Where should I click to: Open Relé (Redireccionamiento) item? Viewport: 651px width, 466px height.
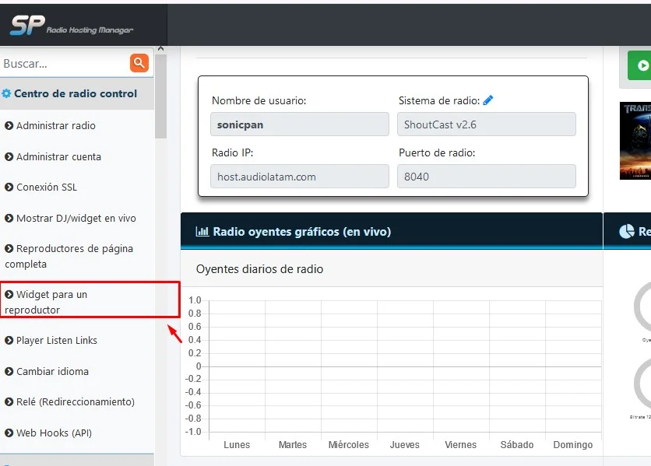pyautogui.click(x=70, y=401)
